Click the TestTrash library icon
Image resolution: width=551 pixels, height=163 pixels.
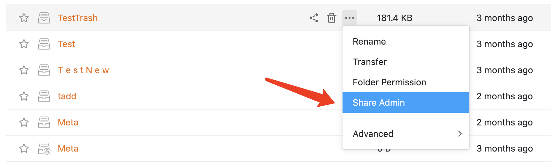tap(44, 18)
